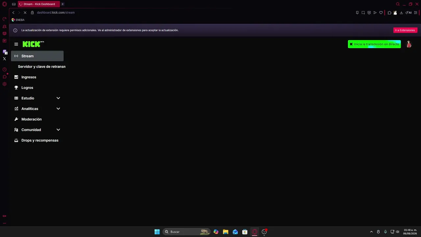Click the taskbar Buscar search box

[x=186, y=232]
